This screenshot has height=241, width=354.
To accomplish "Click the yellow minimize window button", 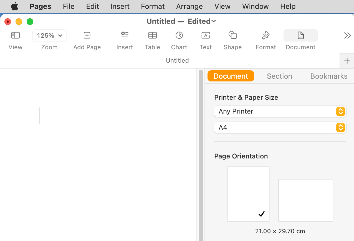I will click(x=19, y=22).
